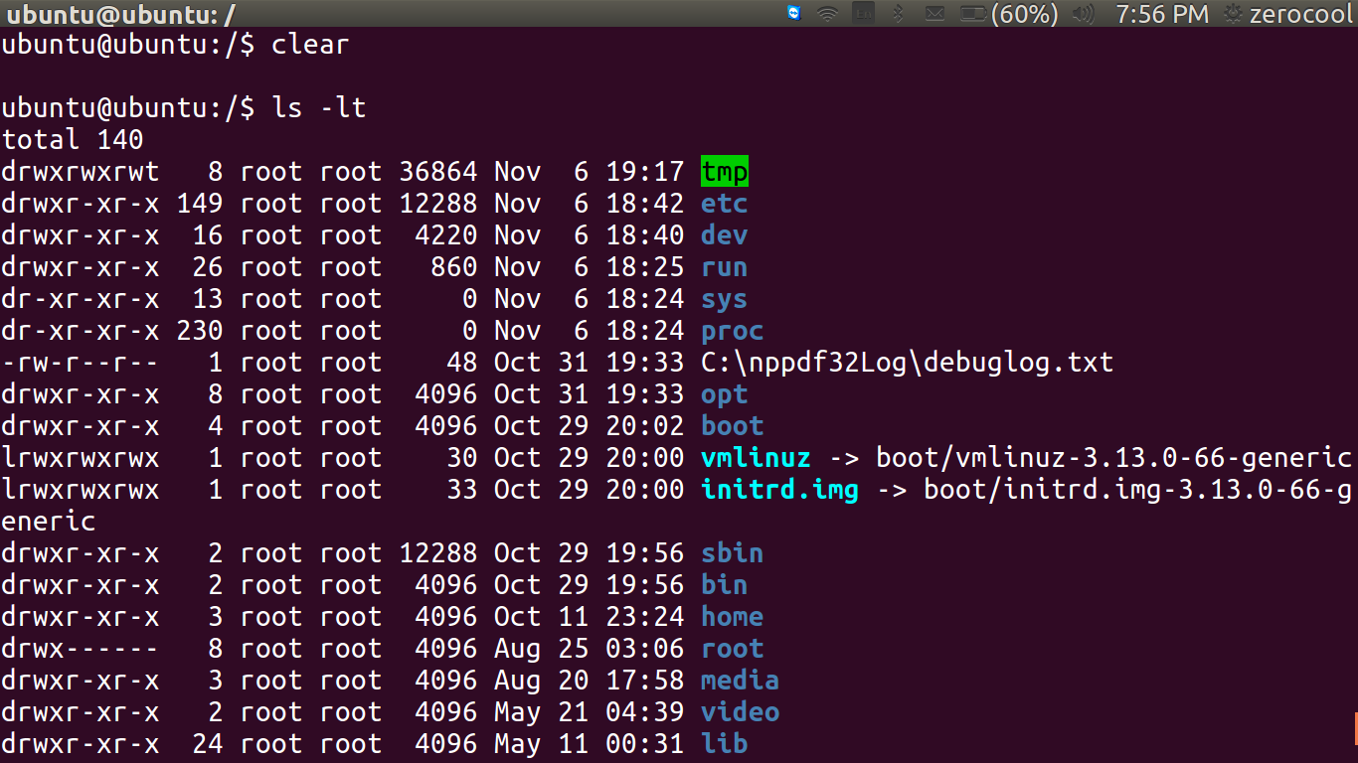Click the 18:42 timestamp
1358x763 pixels.
pyautogui.click(x=645, y=204)
